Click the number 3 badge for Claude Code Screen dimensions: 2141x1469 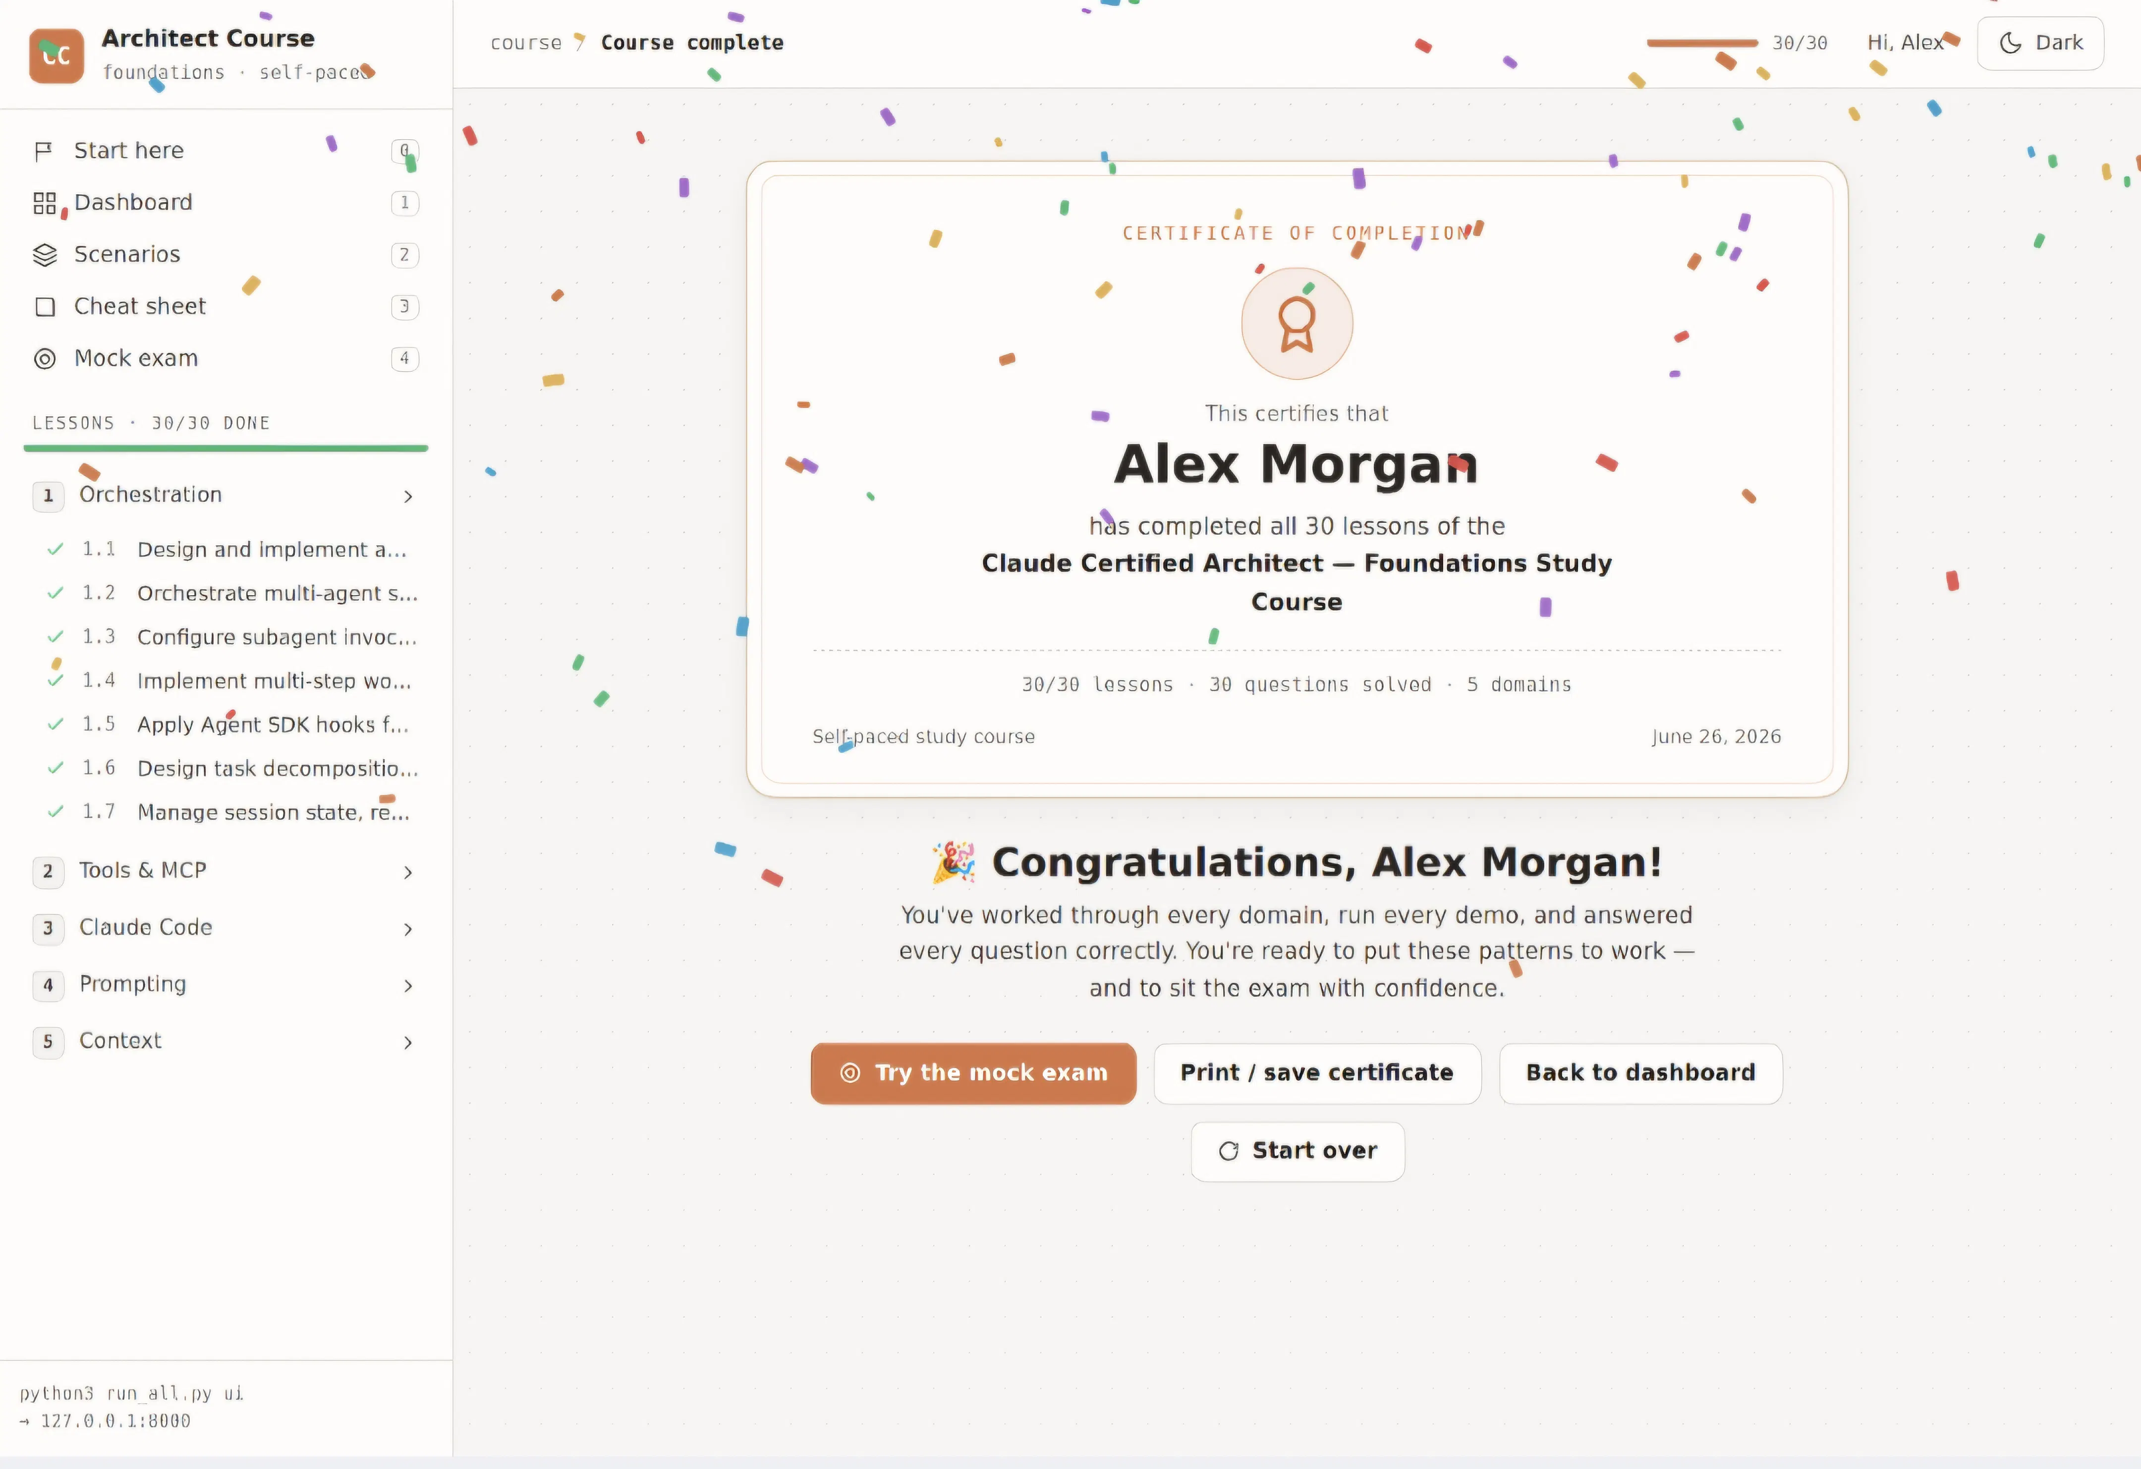click(48, 928)
